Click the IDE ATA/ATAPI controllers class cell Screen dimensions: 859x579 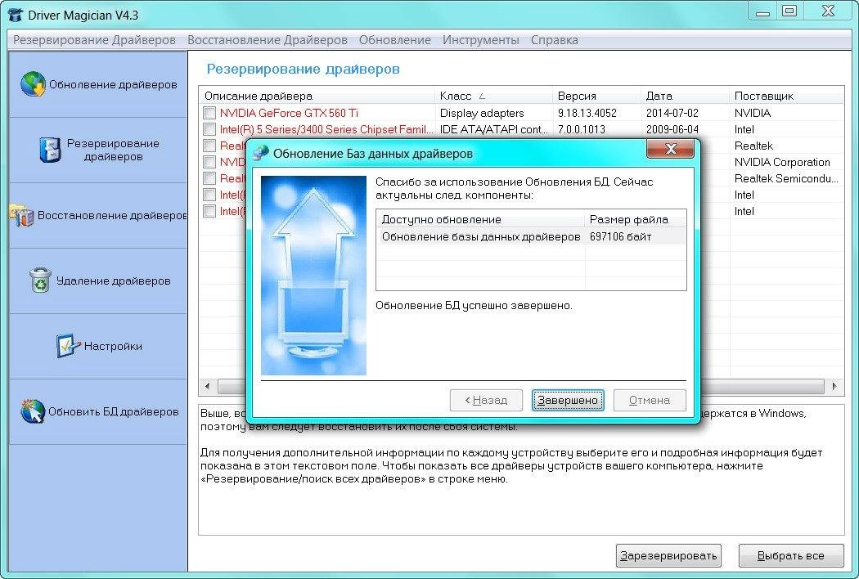(493, 129)
